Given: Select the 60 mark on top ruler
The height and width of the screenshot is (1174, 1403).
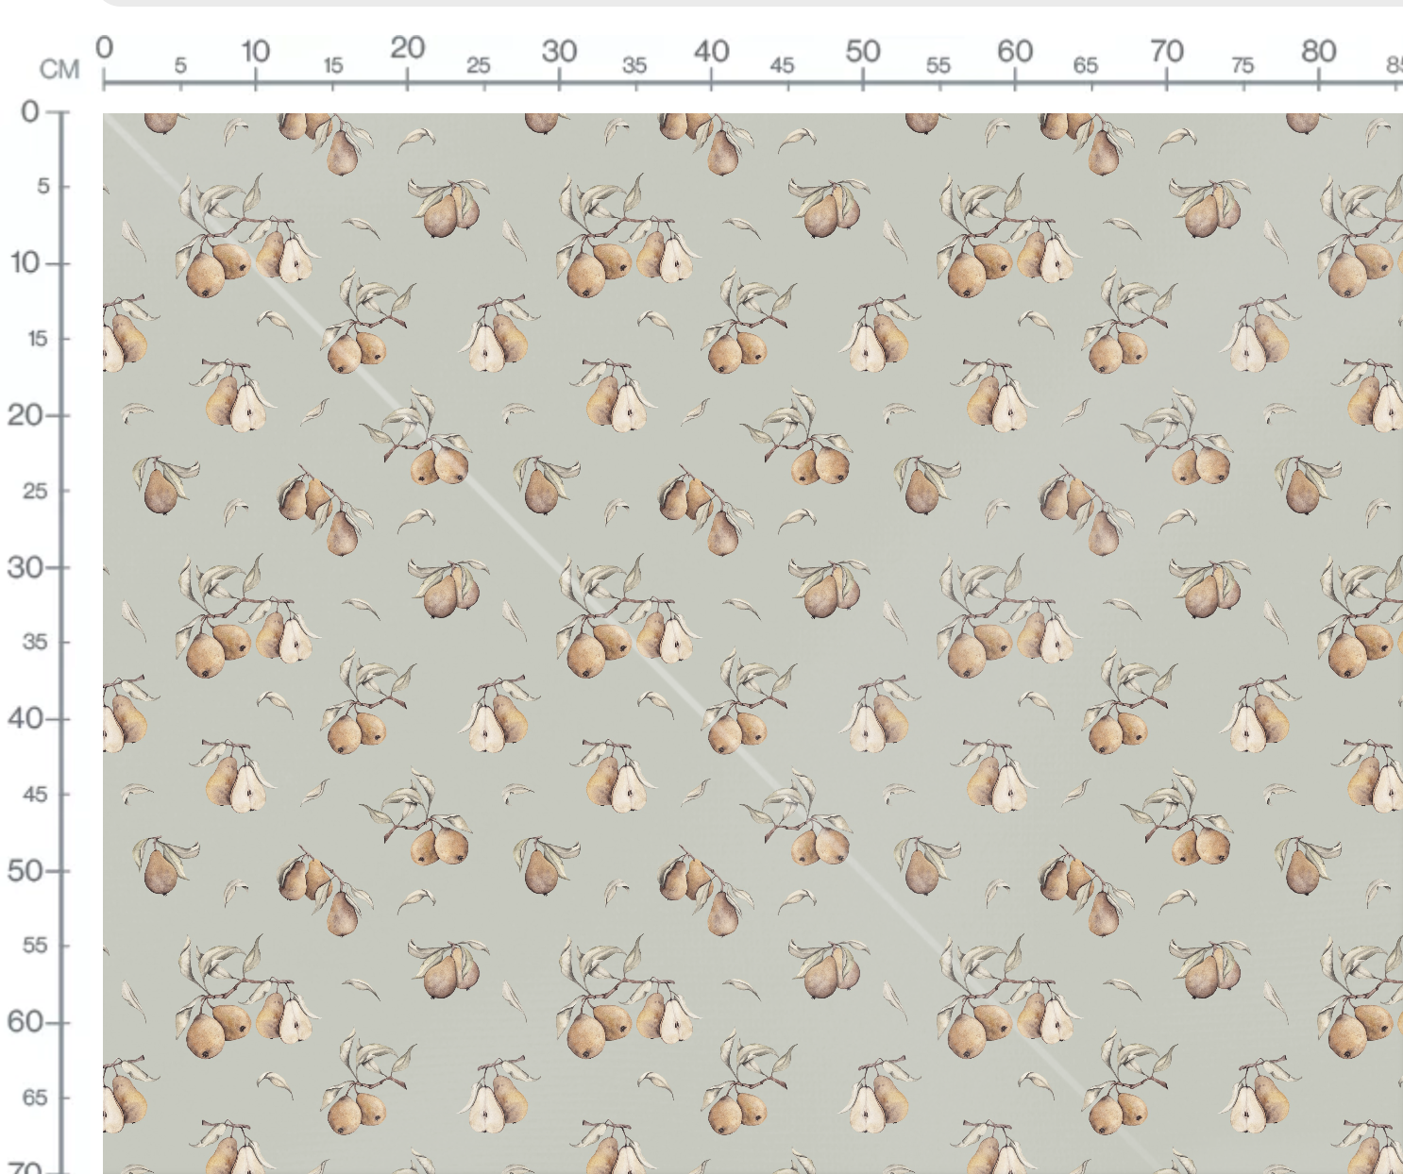Looking at the screenshot, I should 1015,50.
